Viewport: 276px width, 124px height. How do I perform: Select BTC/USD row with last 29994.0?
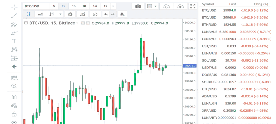tap(235, 10)
